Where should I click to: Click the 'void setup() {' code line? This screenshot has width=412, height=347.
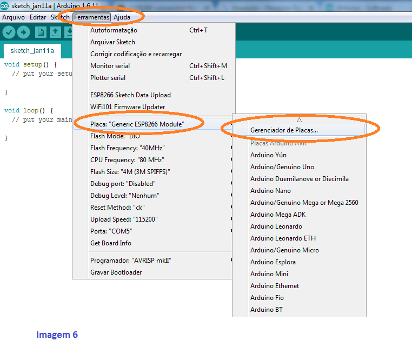click(x=30, y=65)
